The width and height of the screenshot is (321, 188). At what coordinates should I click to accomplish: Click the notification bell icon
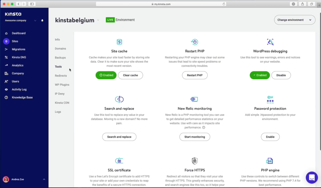[42, 21]
